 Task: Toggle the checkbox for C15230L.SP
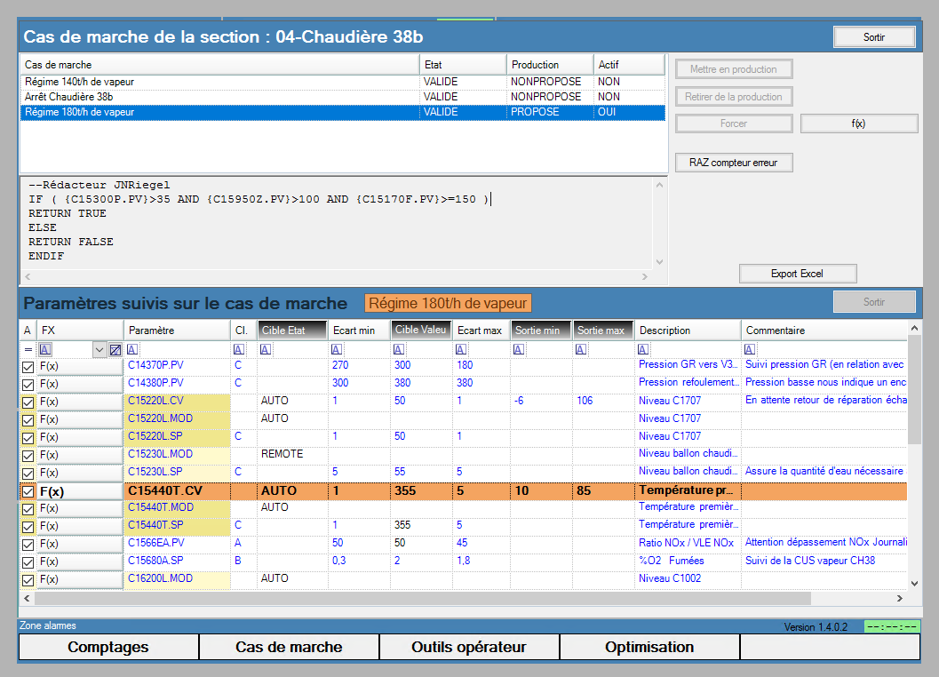pyautogui.click(x=28, y=474)
